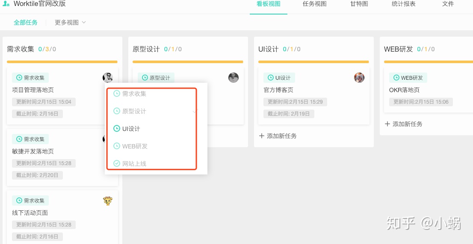Screen dimensions: 473x244
Task: Open status tag on OKR落地页 card
Action: pos(408,78)
